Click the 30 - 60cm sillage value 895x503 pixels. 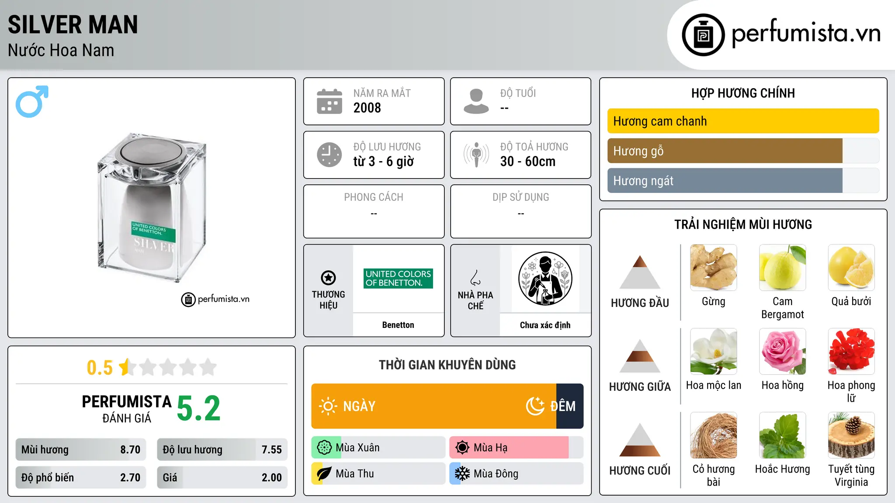pyautogui.click(x=528, y=162)
